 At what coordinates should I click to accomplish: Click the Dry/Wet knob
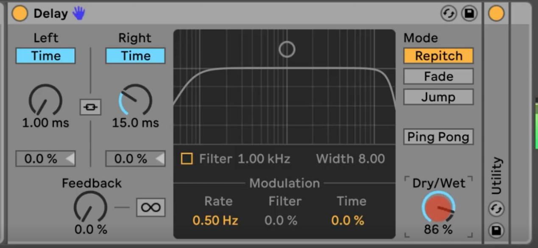coord(438,207)
